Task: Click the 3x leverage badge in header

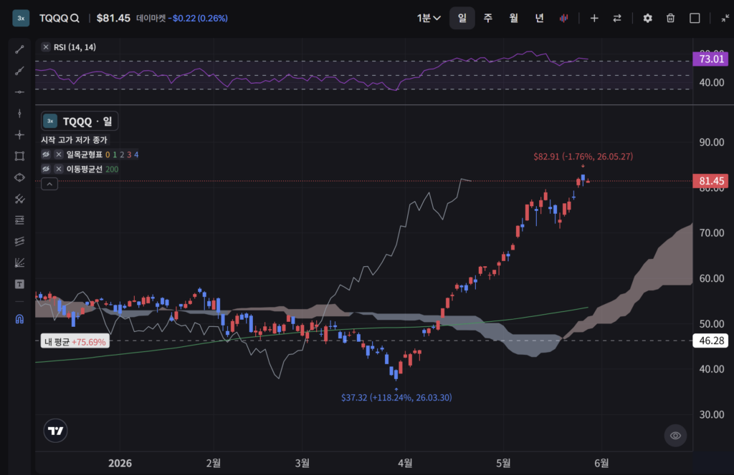Action: 21,18
